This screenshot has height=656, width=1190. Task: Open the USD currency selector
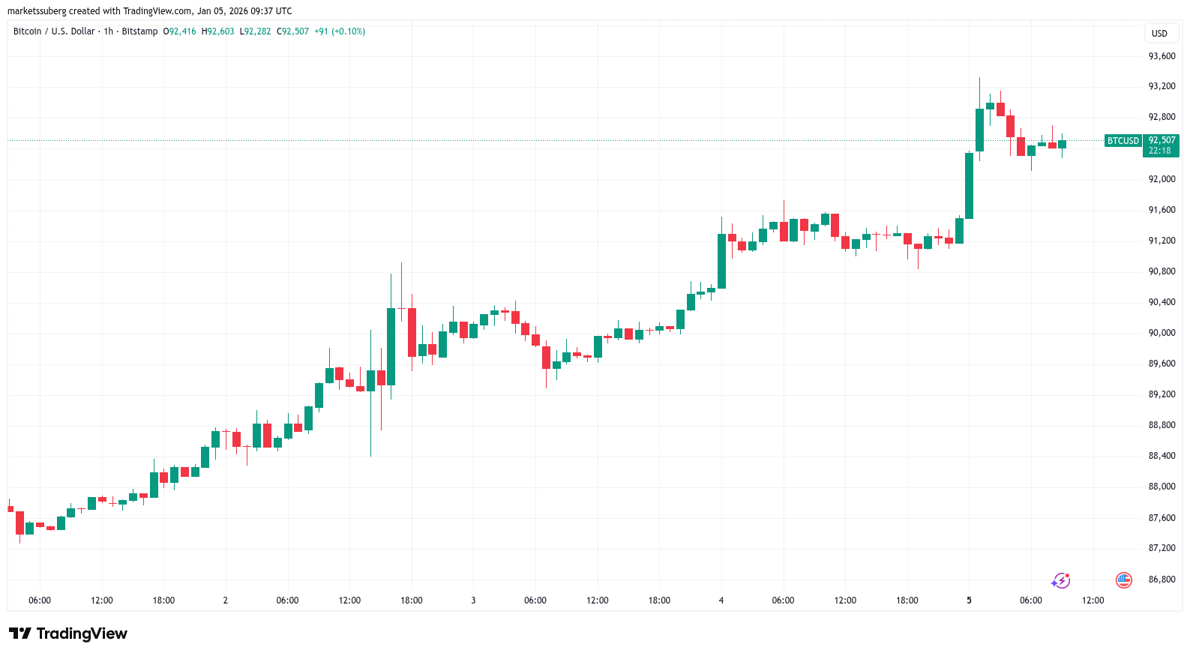coord(1159,33)
